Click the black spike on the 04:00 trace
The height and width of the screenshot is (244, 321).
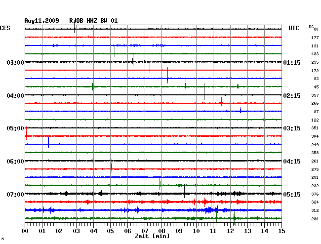click(x=204, y=91)
